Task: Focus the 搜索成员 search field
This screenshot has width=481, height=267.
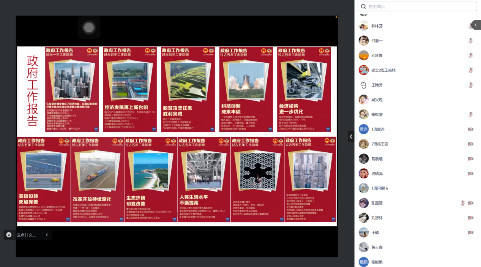Action: pyautogui.click(x=417, y=6)
